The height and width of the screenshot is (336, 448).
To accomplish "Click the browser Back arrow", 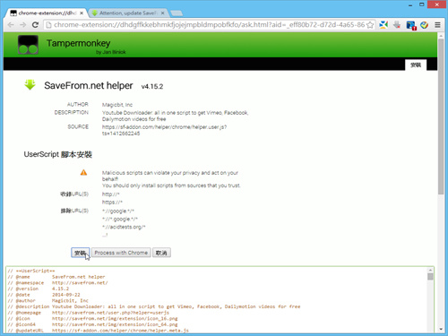I will point(11,25).
